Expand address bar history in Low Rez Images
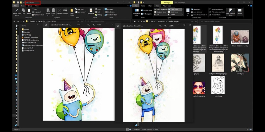 192,21
